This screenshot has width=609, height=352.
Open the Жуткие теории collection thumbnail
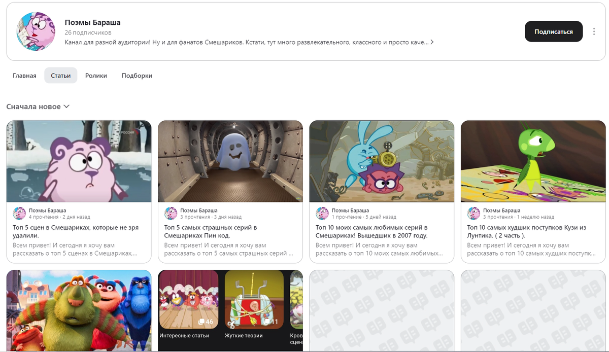pos(254,299)
